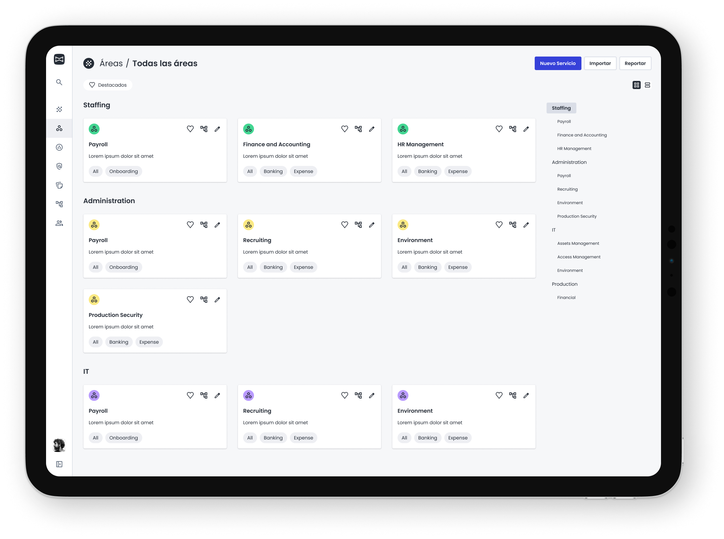This screenshot has height=539, width=724.
Task: Toggle the Destacados favorites filter
Action: (x=108, y=85)
